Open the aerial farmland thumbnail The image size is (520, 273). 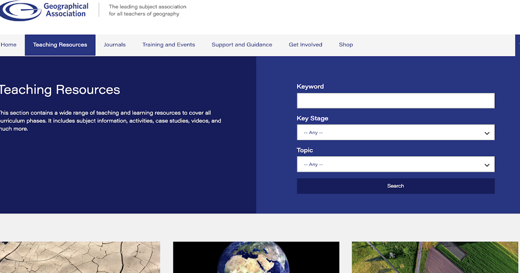pos(435,257)
